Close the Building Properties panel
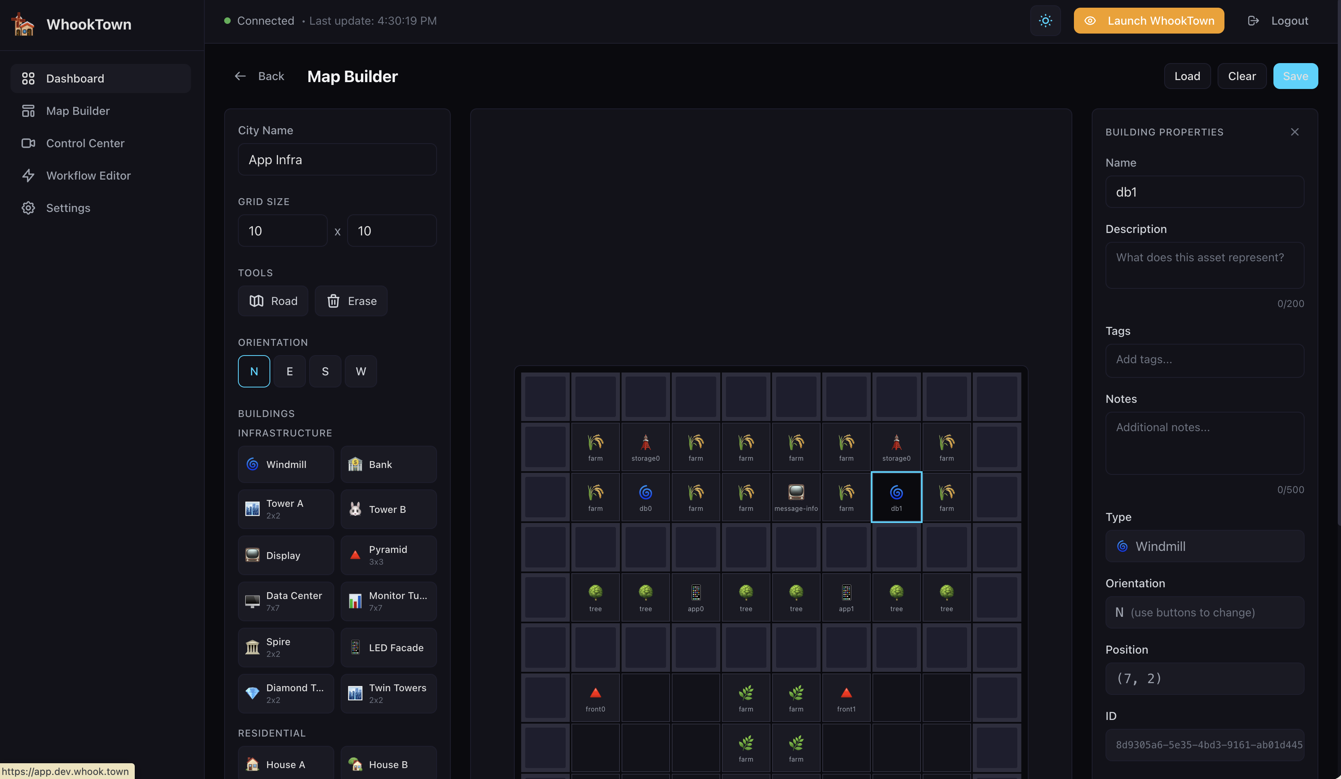 coord(1294,132)
